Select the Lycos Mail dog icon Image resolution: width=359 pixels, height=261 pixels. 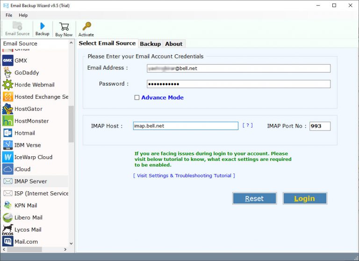click(x=8, y=230)
